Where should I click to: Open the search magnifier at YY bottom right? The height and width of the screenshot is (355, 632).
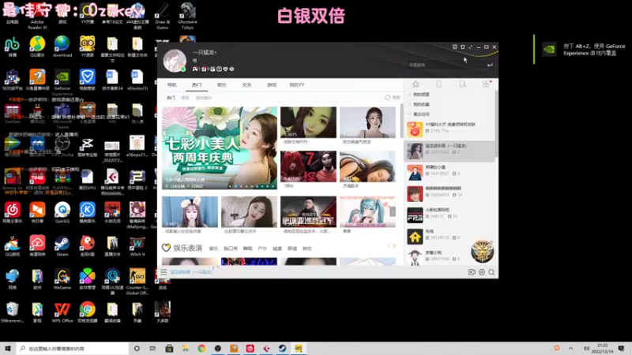point(491,272)
